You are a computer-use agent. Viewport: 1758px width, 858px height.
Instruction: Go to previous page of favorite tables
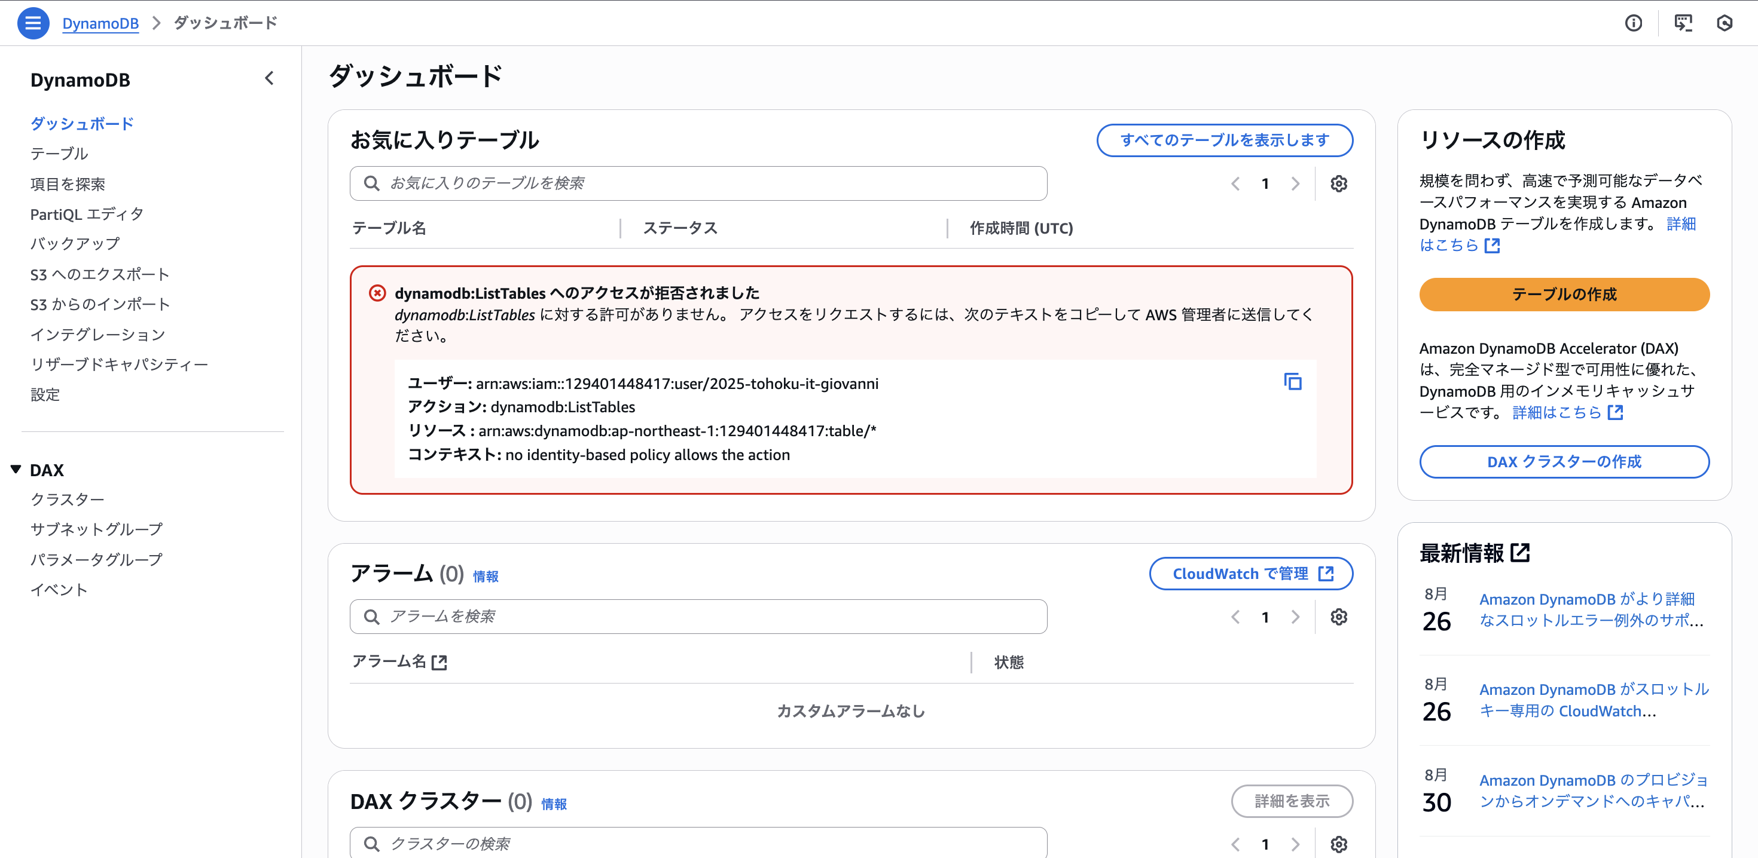1235,183
